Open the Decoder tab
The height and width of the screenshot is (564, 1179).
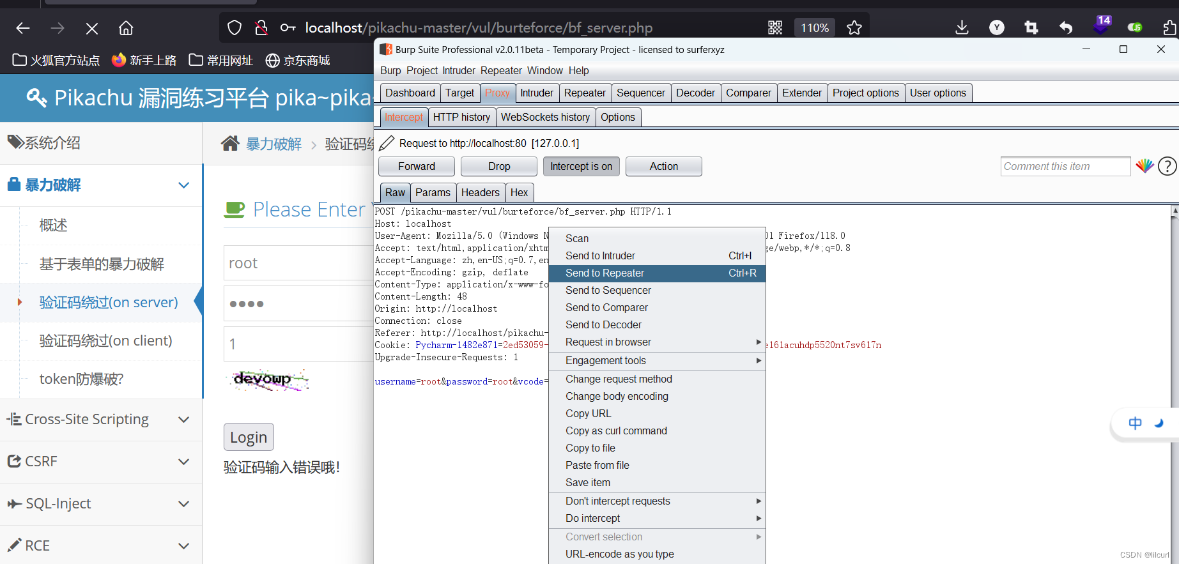click(x=695, y=93)
